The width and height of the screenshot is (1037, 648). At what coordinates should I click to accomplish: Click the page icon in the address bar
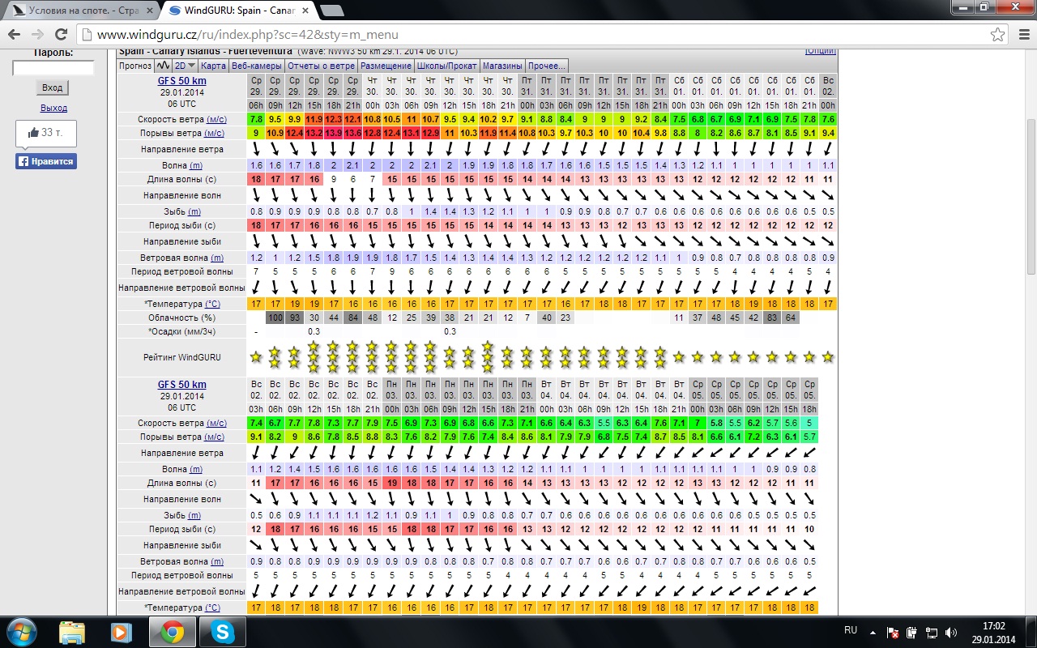(x=87, y=35)
